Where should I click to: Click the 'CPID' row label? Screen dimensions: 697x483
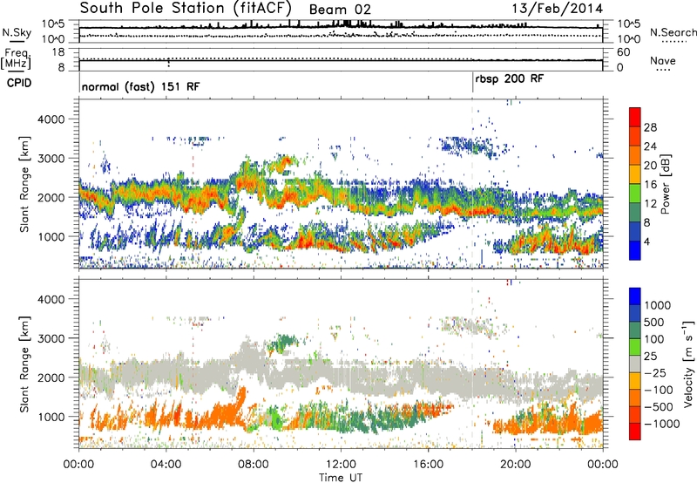point(19,83)
